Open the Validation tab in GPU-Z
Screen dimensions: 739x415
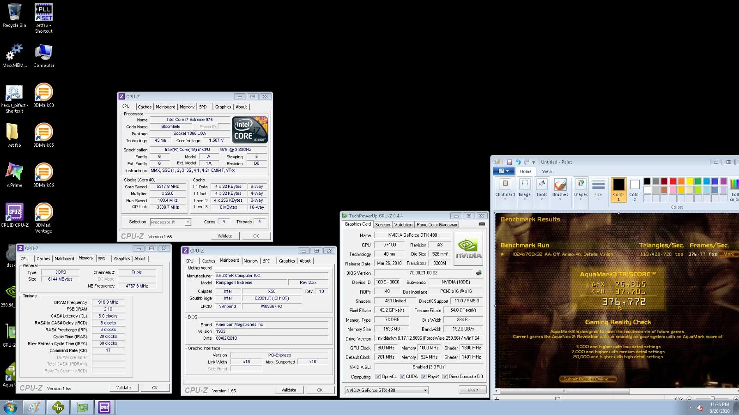[403, 225]
